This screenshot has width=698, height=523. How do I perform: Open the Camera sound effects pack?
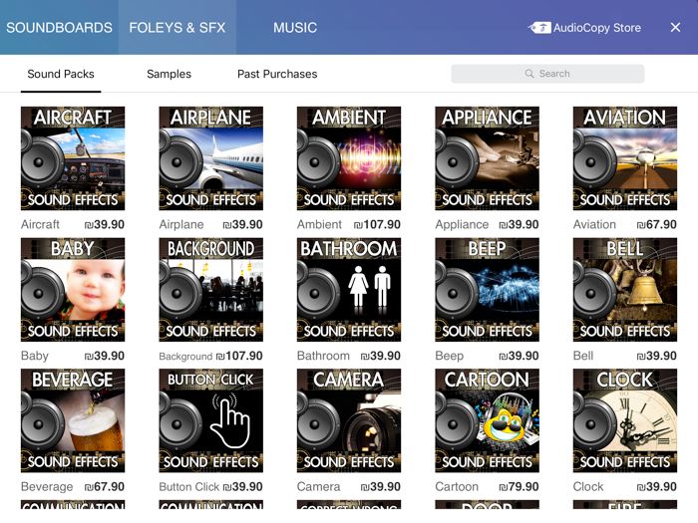[x=349, y=420]
